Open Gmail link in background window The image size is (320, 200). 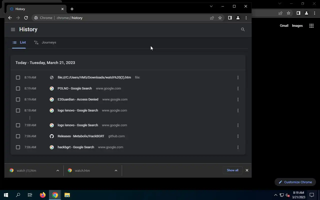tap(284, 25)
